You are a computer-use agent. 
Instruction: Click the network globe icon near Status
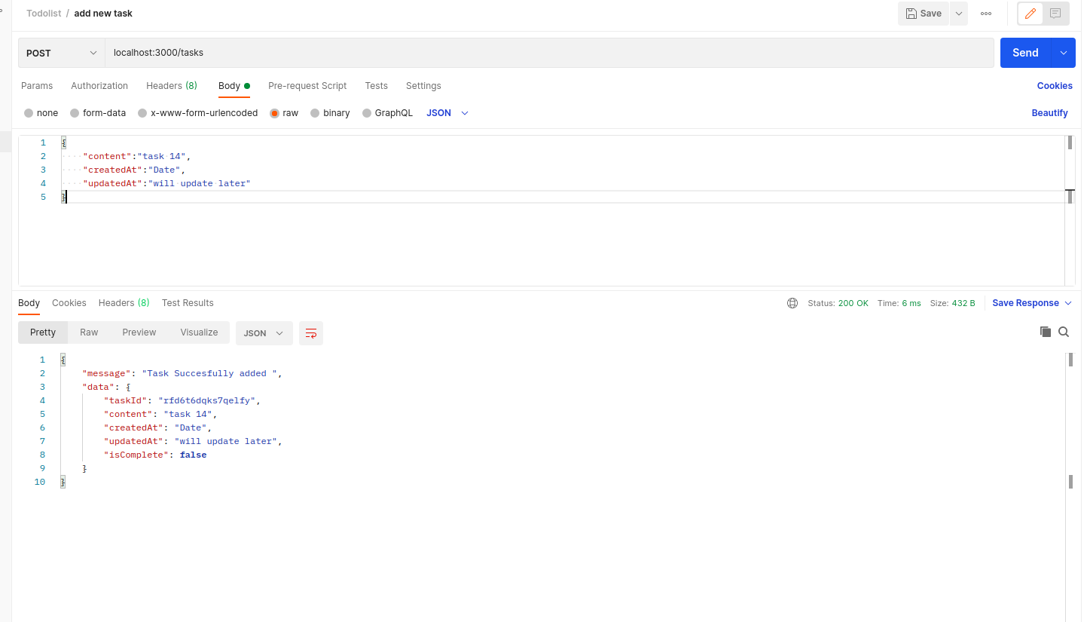[x=792, y=303]
